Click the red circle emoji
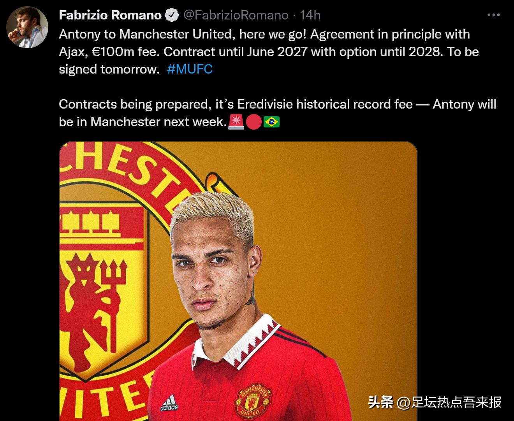 pyautogui.click(x=254, y=122)
